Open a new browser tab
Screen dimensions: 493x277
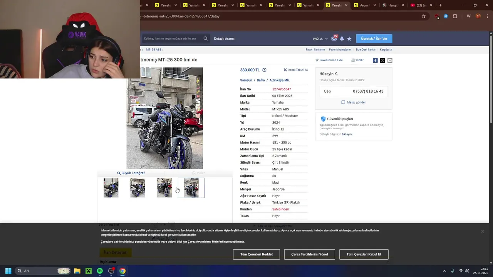coord(440,5)
